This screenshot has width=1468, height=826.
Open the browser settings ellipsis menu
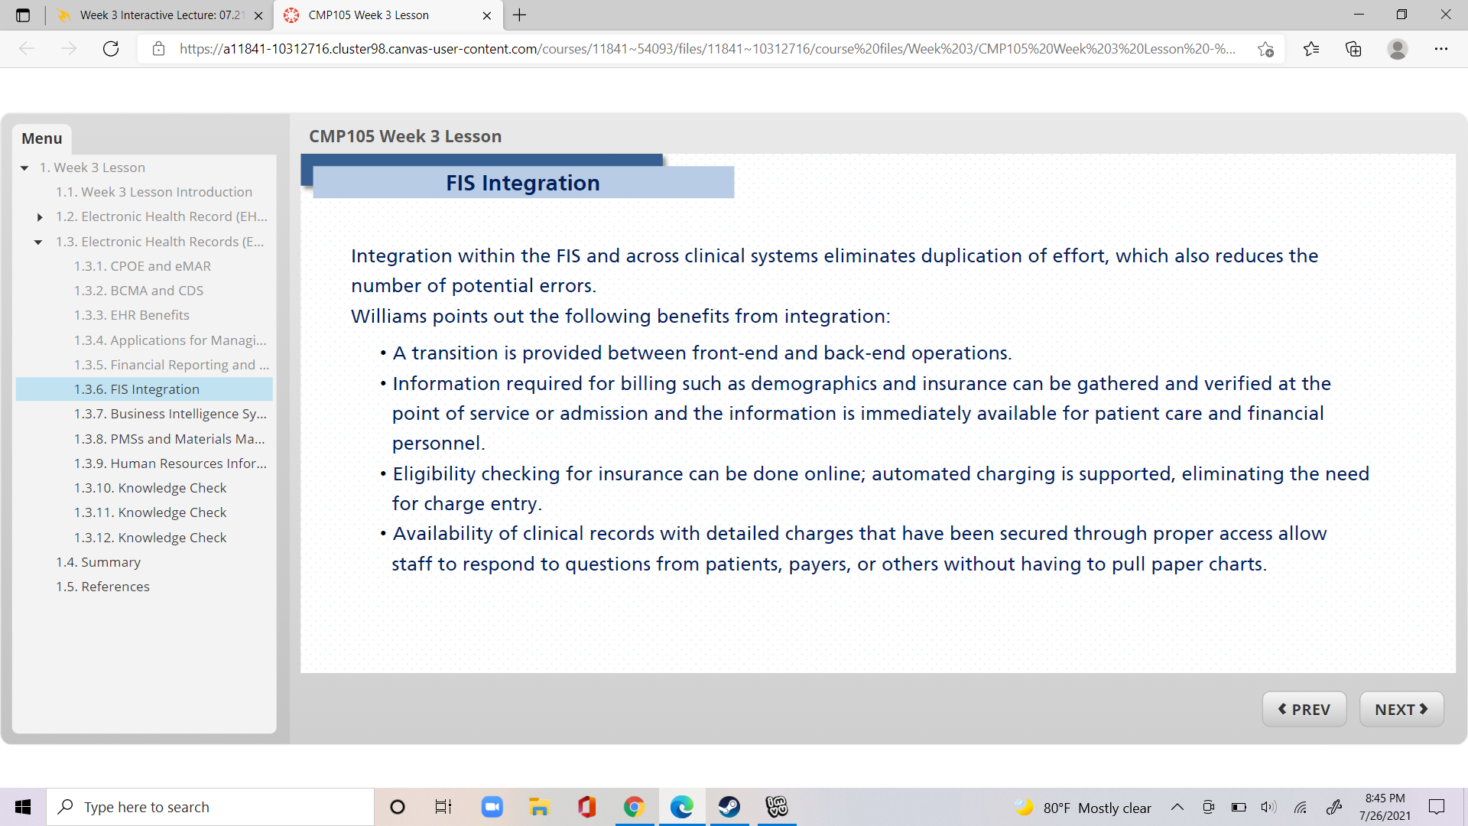[1441, 49]
